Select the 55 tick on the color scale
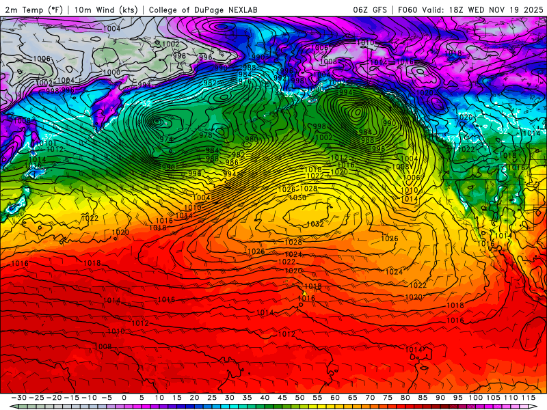 tap(317, 398)
